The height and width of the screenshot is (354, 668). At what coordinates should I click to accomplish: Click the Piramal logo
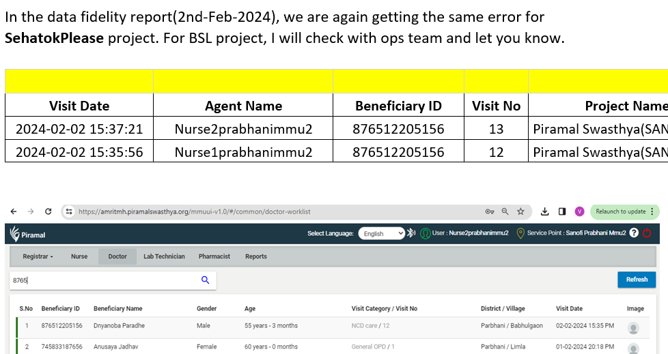(28, 234)
